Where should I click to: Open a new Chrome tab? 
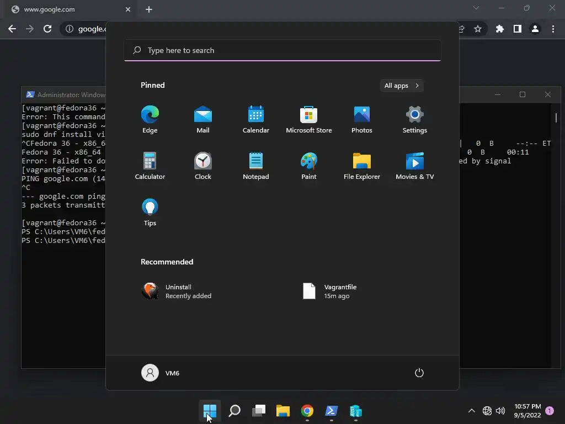[149, 9]
